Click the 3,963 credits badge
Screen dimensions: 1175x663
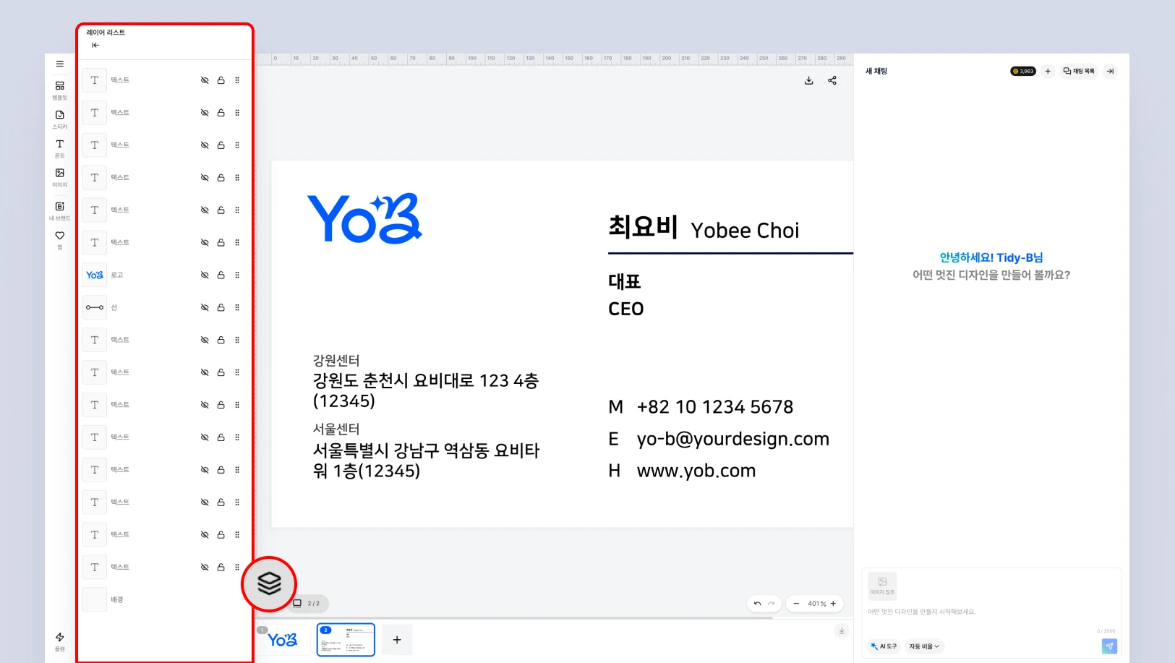point(1023,71)
